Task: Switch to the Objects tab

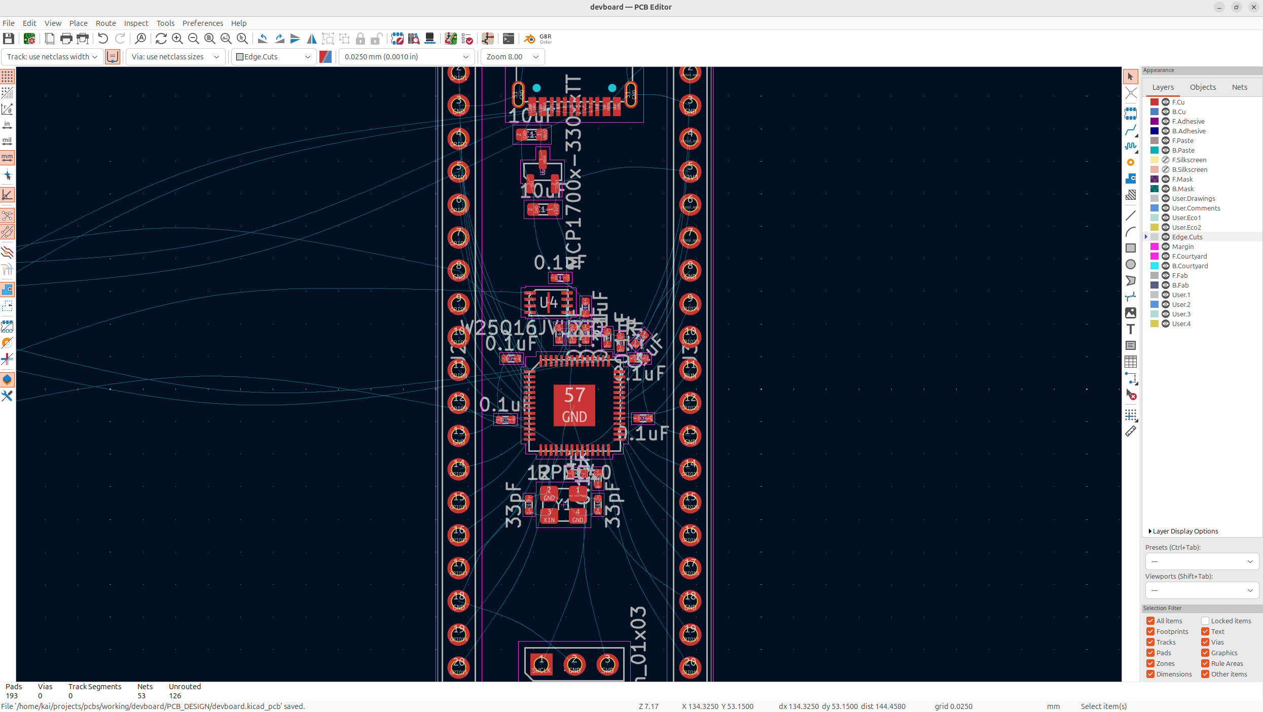Action: [1203, 87]
